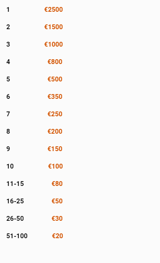Select the €800 prize value
Screen dimensions: 160x263
55,62
